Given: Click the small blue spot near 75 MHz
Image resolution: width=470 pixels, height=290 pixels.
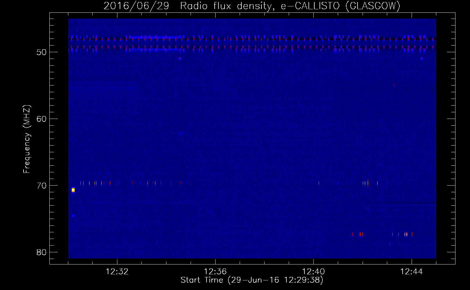Looking at the screenshot, I should point(73,216).
